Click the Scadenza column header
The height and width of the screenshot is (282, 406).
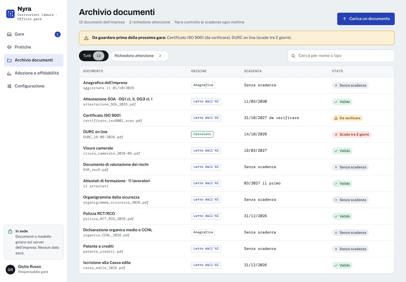pyautogui.click(x=253, y=71)
